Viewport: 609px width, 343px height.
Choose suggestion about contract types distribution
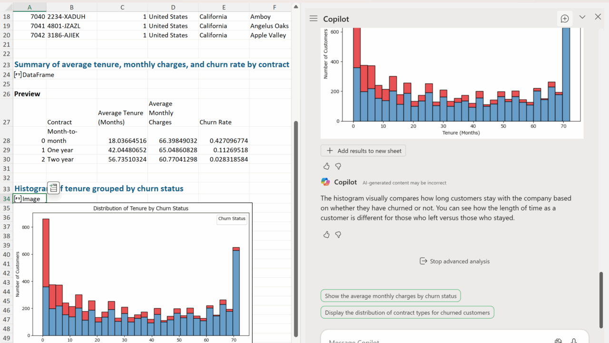407,313
